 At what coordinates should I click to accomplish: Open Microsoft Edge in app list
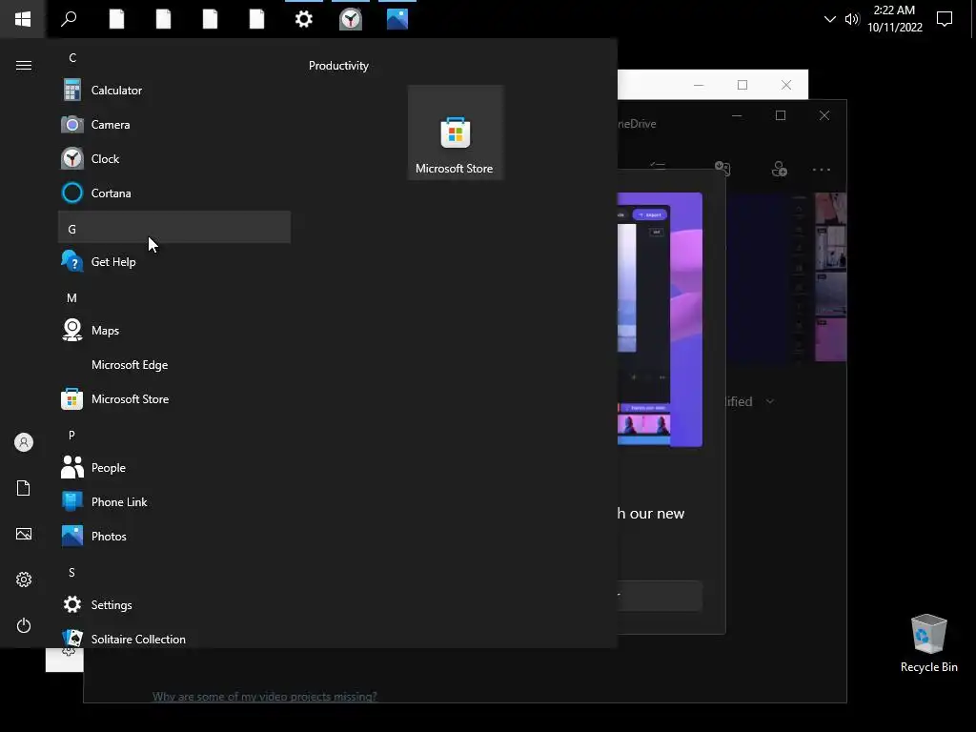click(174, 365)
